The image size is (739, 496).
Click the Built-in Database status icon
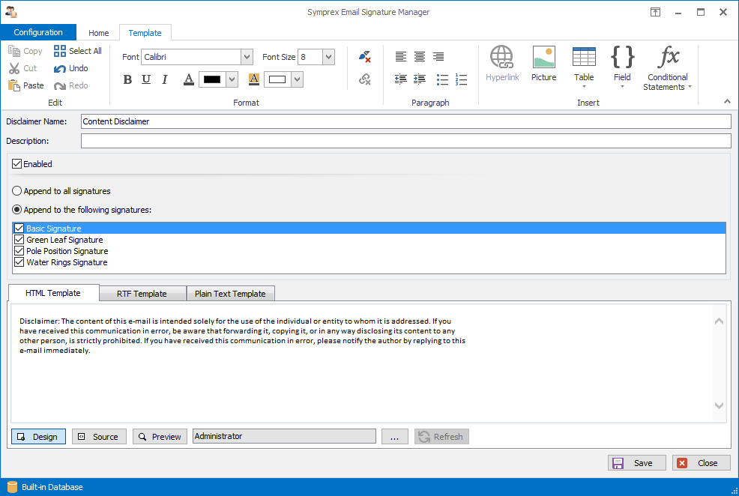click(12, 487)
